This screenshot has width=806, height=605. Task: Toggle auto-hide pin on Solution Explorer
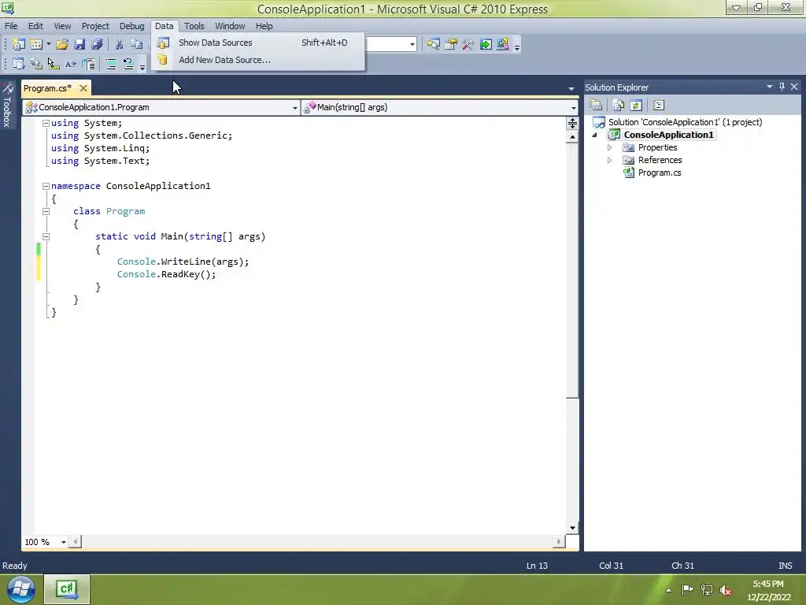coord(782,87)
